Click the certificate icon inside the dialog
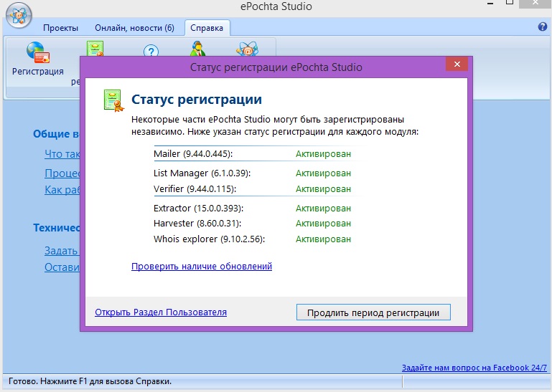 click(113, 100)
